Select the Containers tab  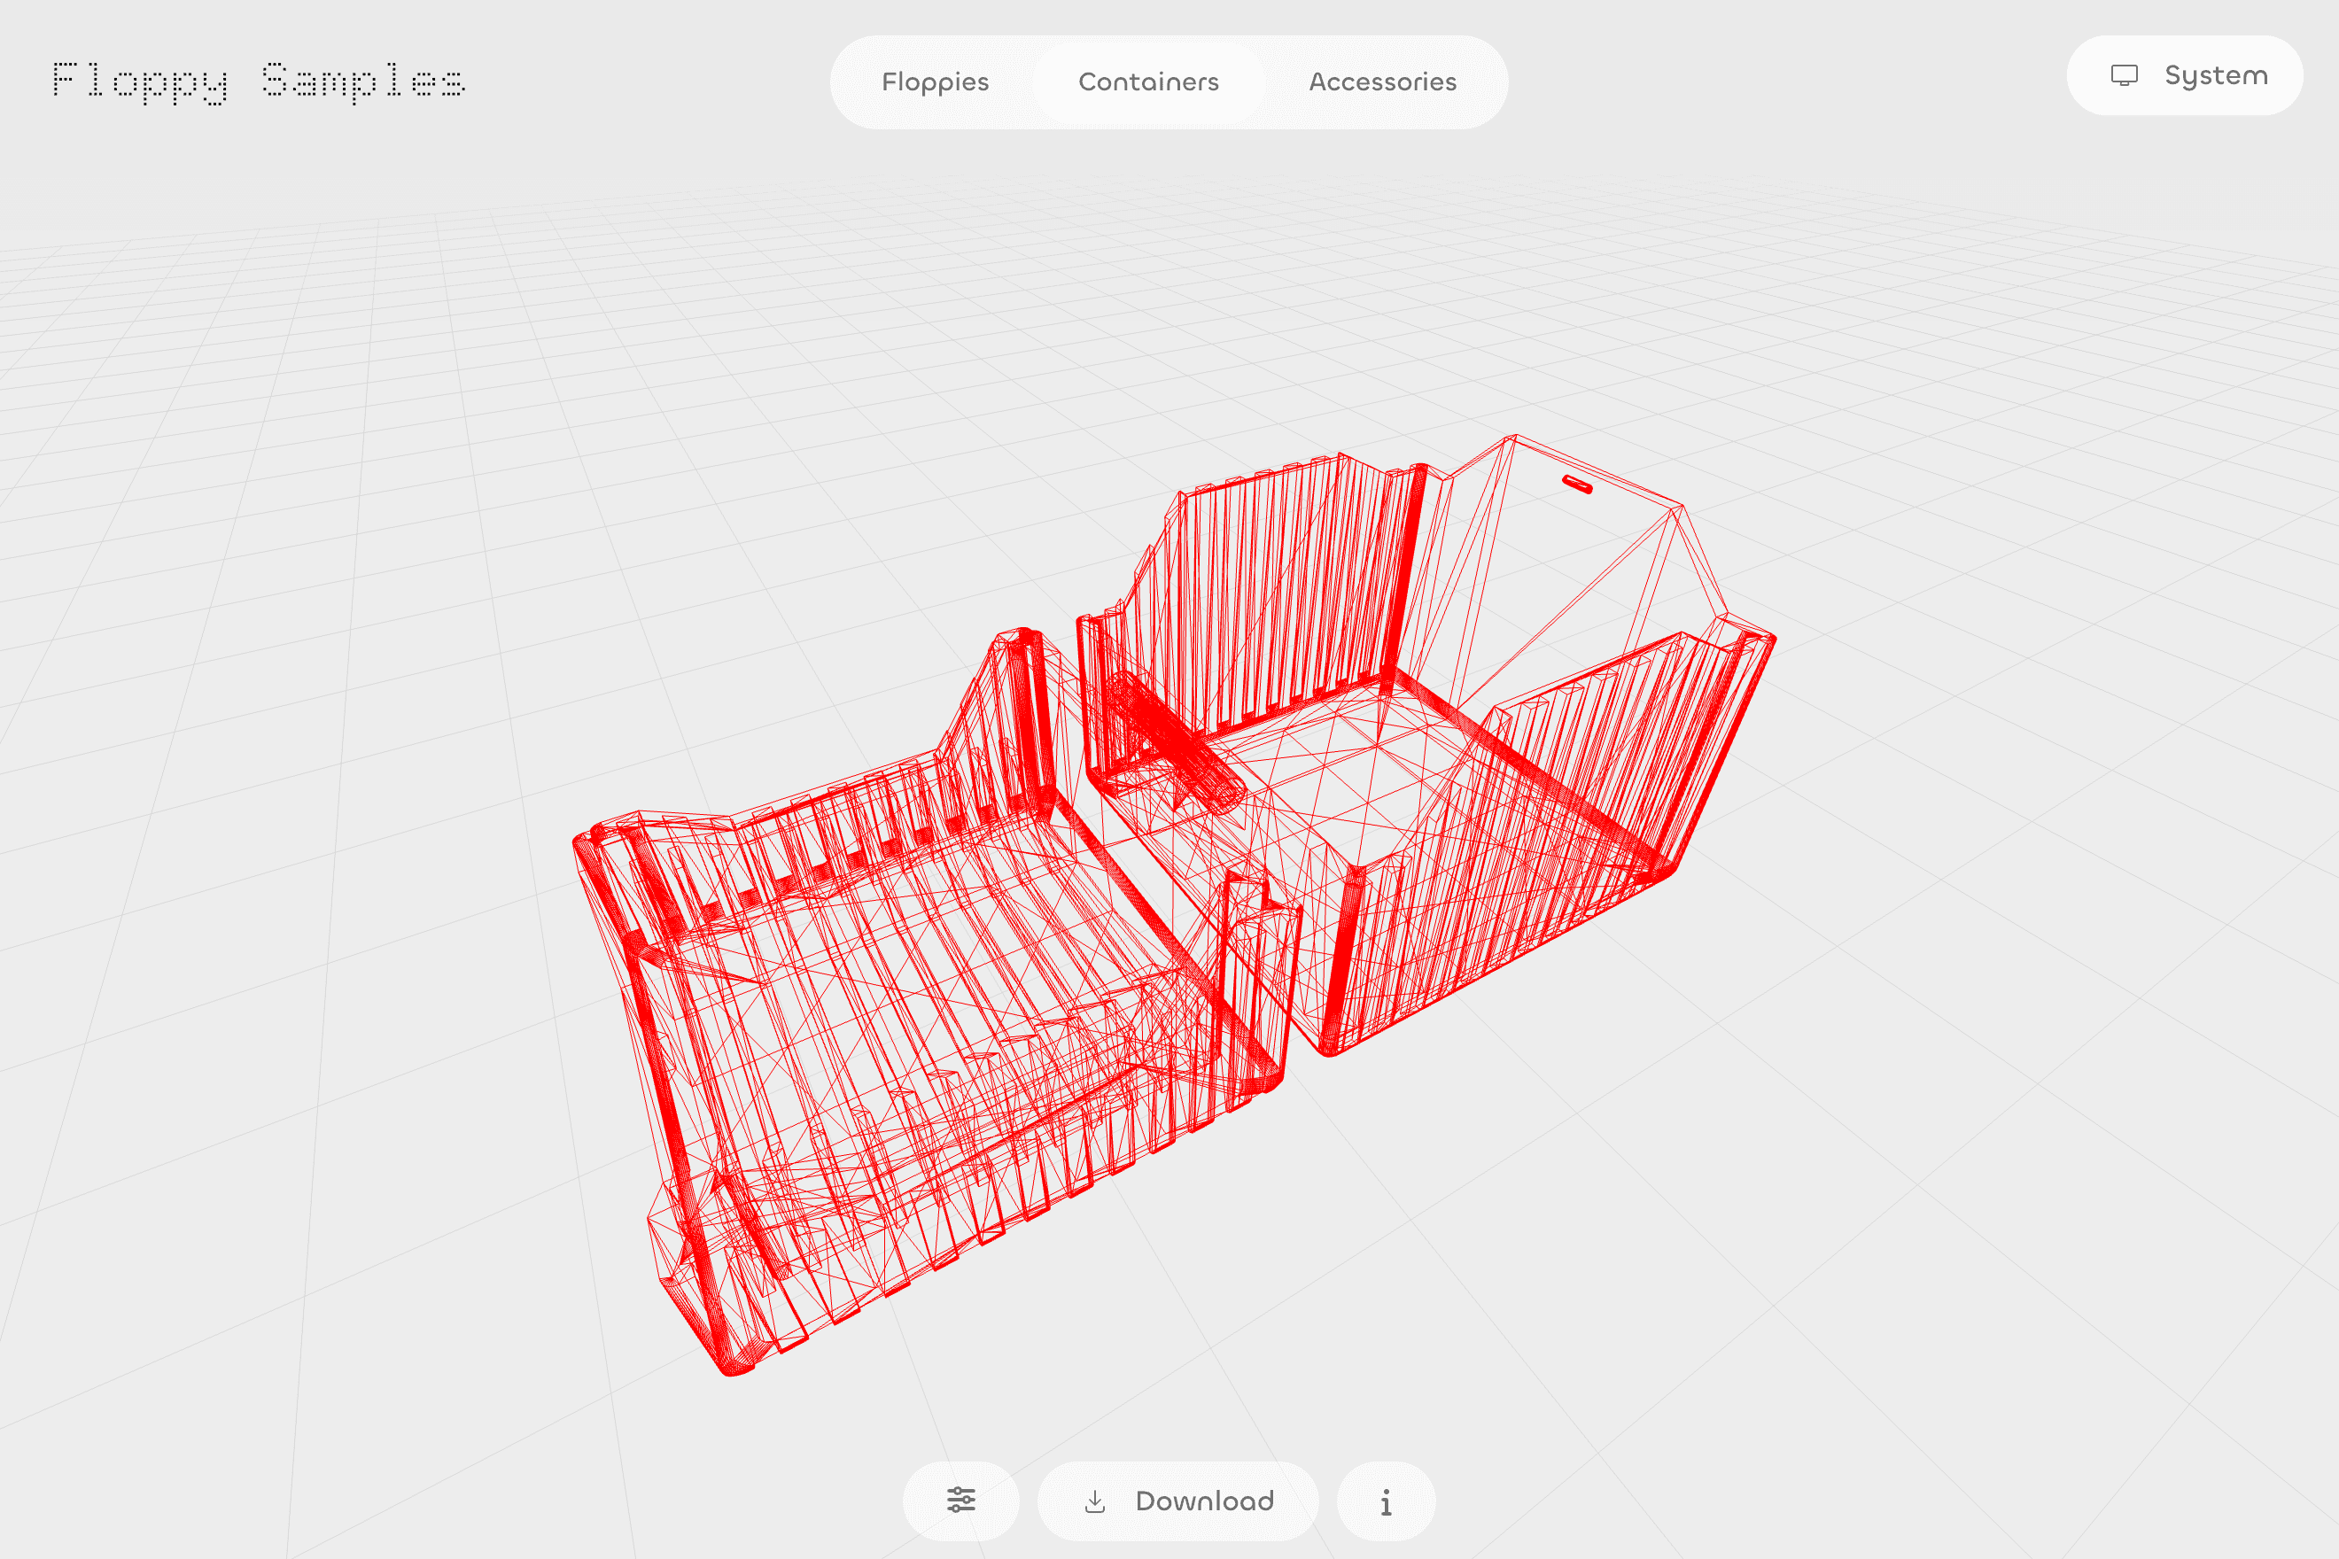tap(1148, 81)
